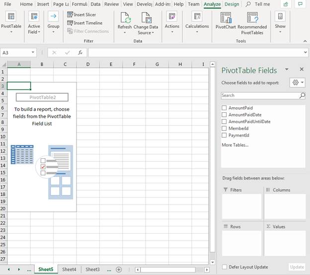This screenshot has width=310, height=275.
Task: Show hidden sheets via the left ellipsis
Action: click(x=29, y=270)
